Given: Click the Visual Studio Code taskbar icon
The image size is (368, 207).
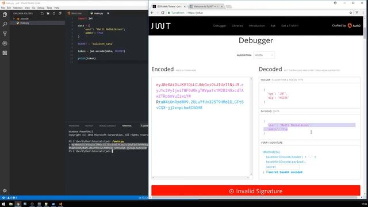Looking at the screenshot, I should (x=60, y=204).
